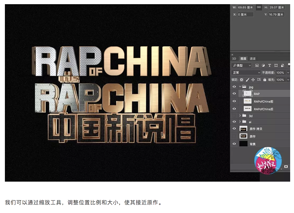Hide the RAPofChina后 layer
294x213 pixels.
(234, 109)
